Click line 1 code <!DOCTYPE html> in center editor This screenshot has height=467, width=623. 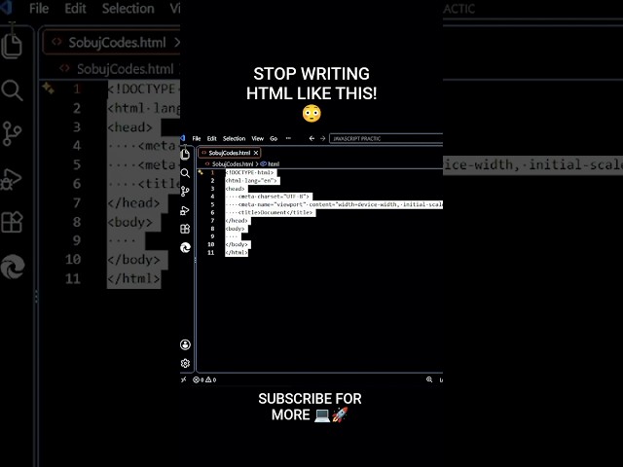click(x=250, y=173)
